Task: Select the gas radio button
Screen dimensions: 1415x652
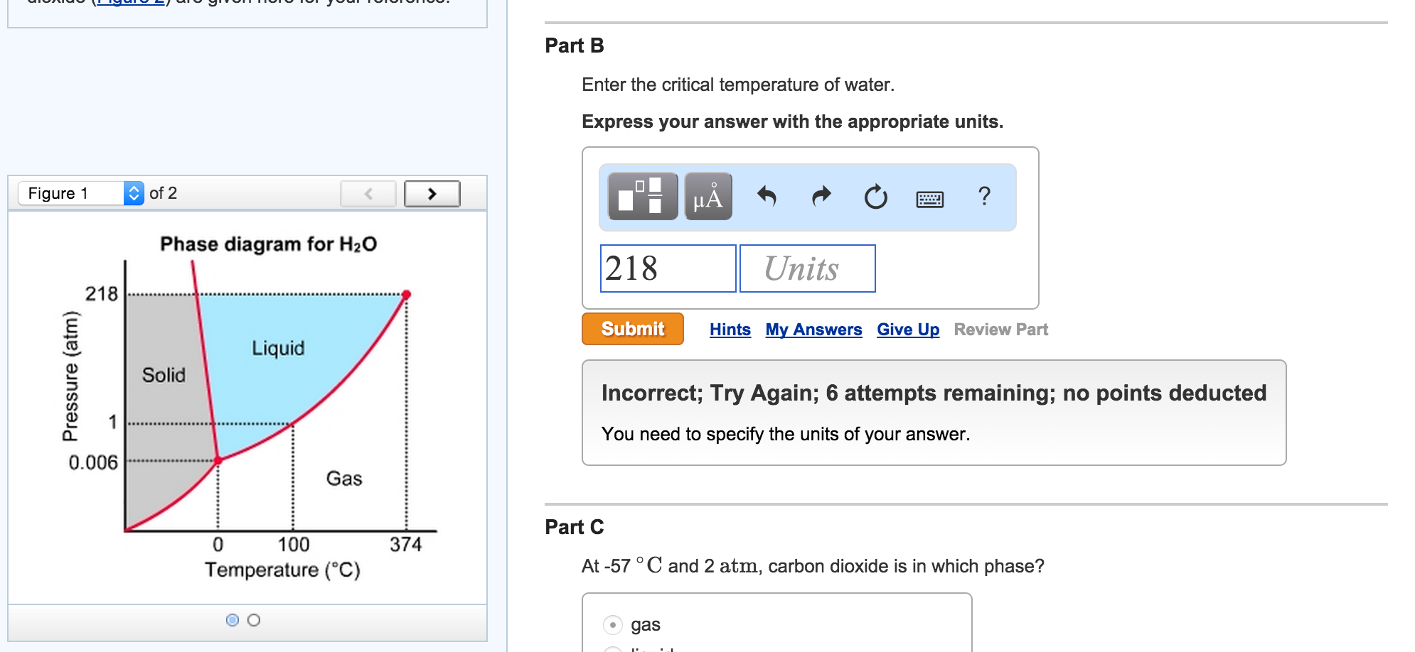Action: point(612,625)
